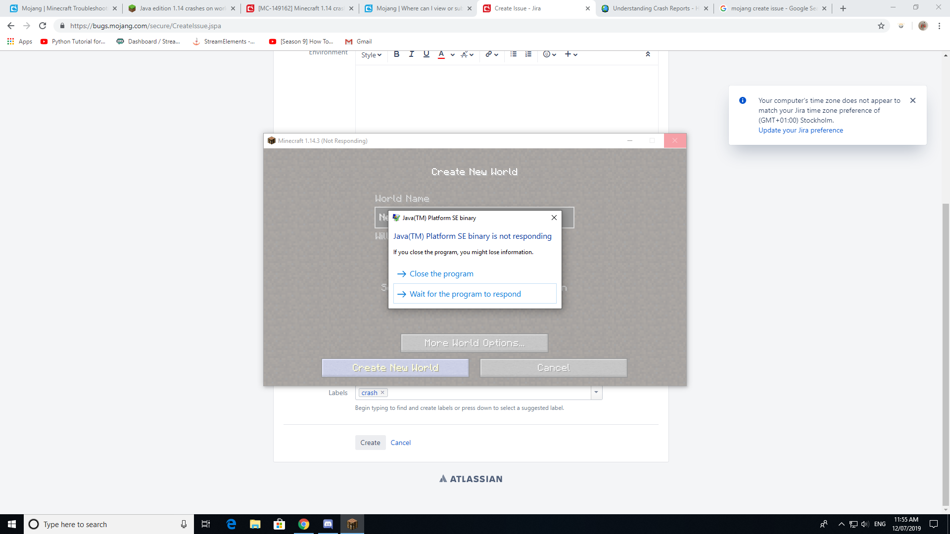Collapse the editor toolbar with double chevron

pyautogui.click(x=648, y=54)
